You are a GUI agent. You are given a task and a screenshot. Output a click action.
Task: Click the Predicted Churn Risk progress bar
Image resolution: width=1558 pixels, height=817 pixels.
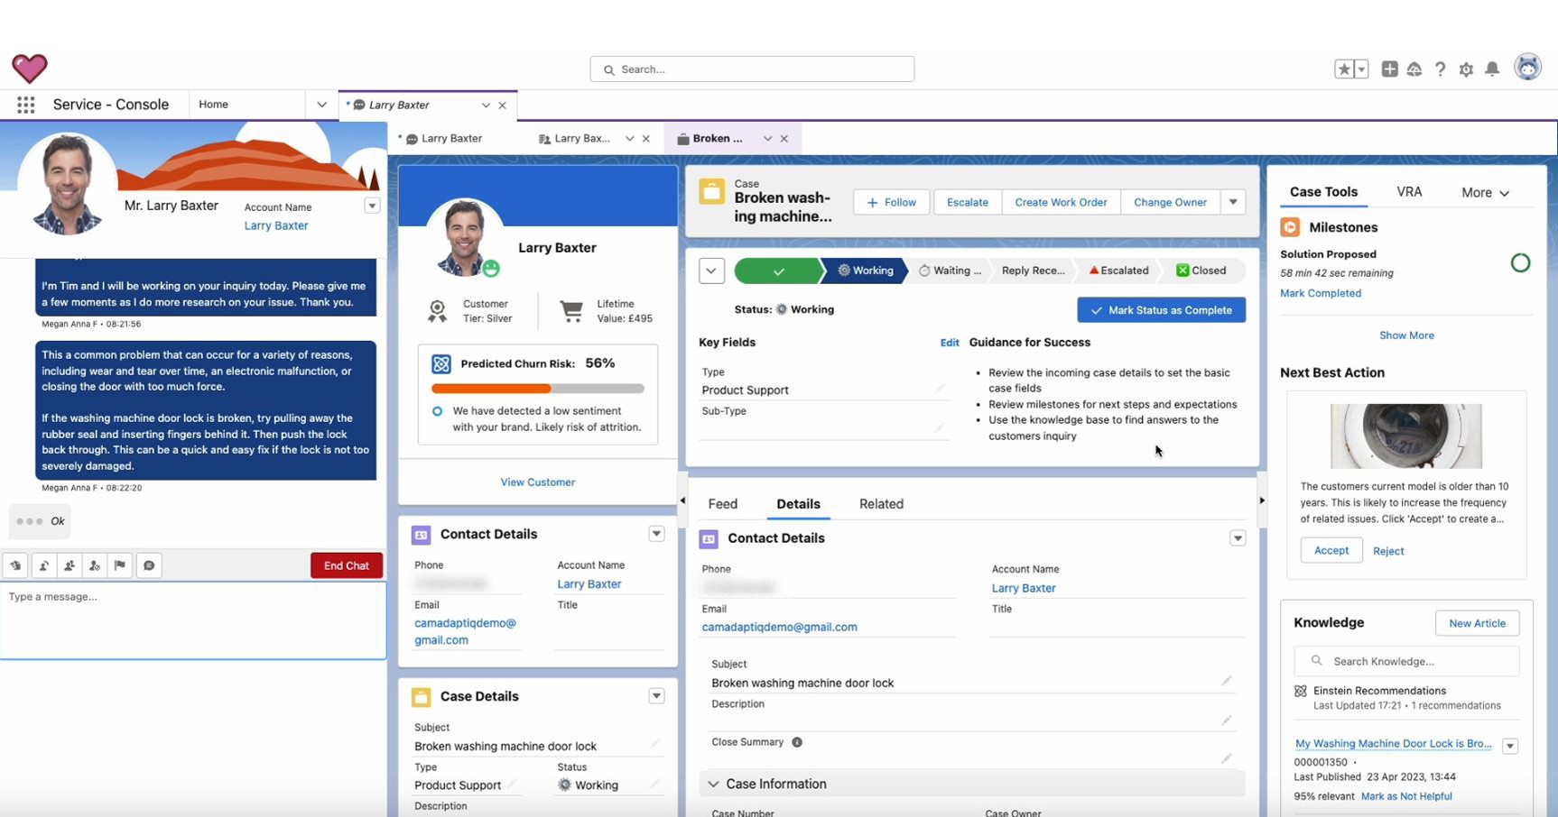pos(538,389)
